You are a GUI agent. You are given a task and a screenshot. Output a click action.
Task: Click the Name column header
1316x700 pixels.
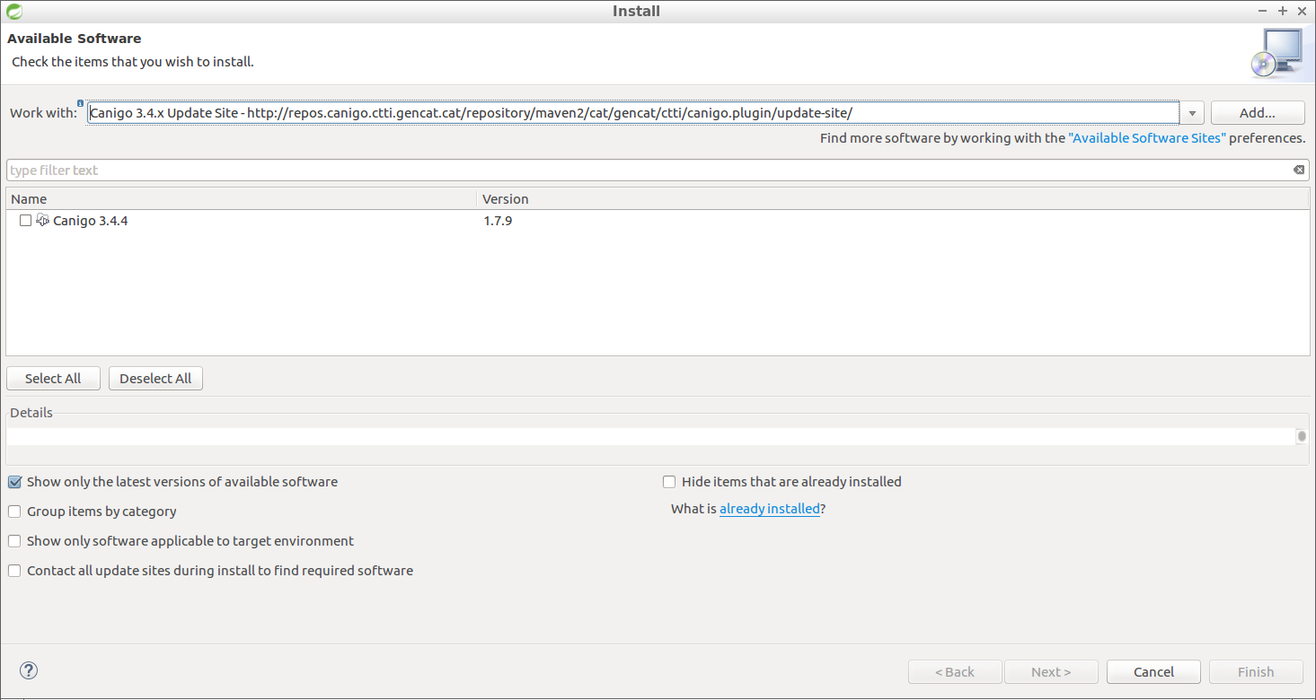pos(241,199)
